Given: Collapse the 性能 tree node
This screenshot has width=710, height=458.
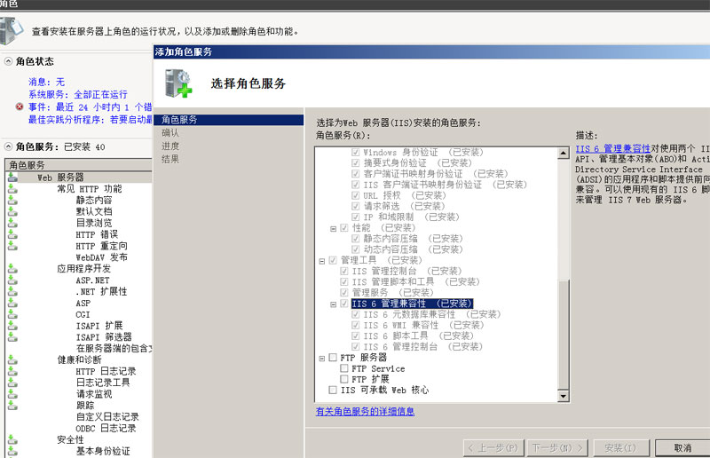Looking at the screenshot, I should click(334, 229).
